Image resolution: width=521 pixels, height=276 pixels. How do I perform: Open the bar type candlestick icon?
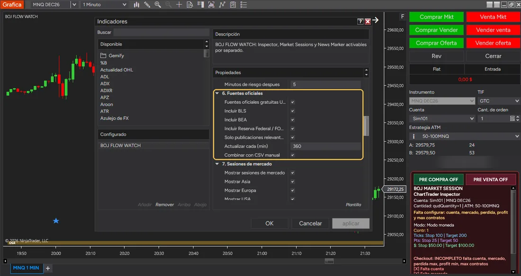pos(136,5)
